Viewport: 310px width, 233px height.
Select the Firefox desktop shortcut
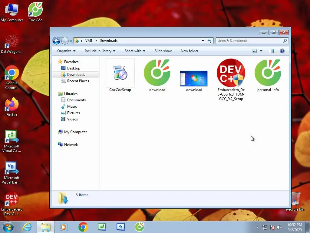tap(12, 106)
